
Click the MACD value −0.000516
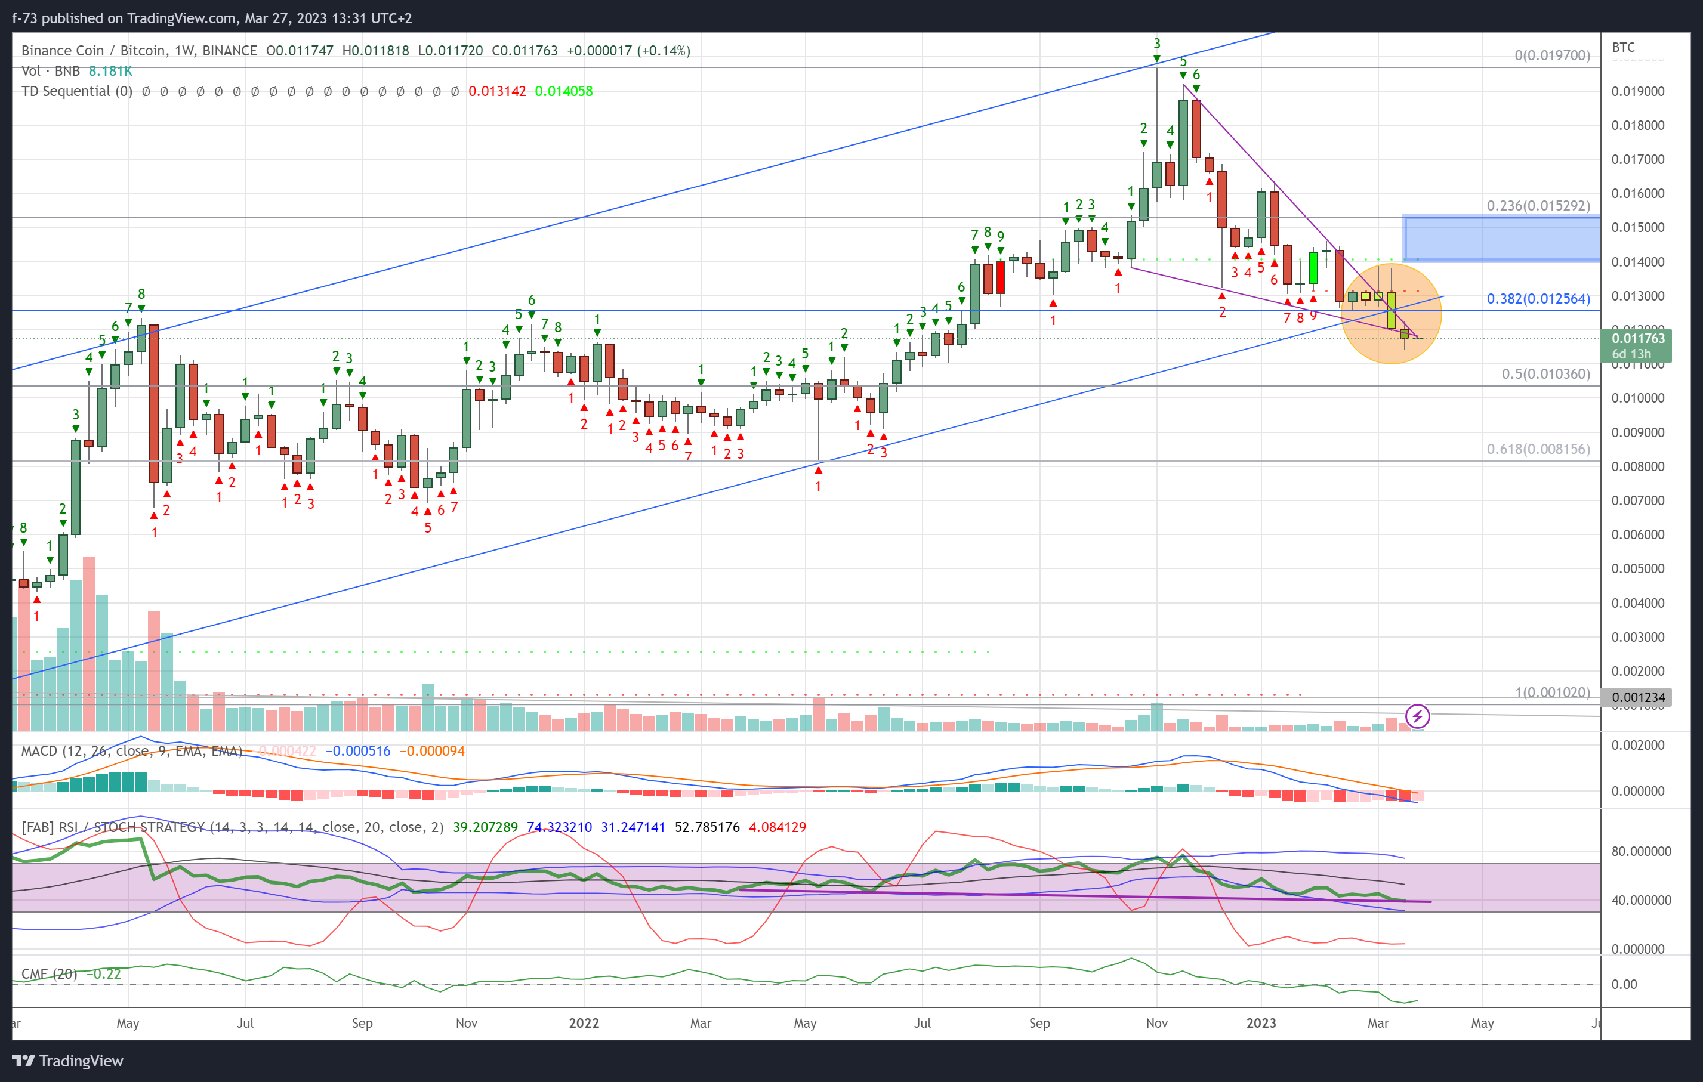358,750
